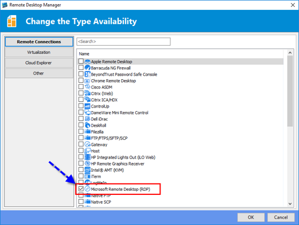Tick the Barracuda NG Firewall checkbox

(81, 68)
